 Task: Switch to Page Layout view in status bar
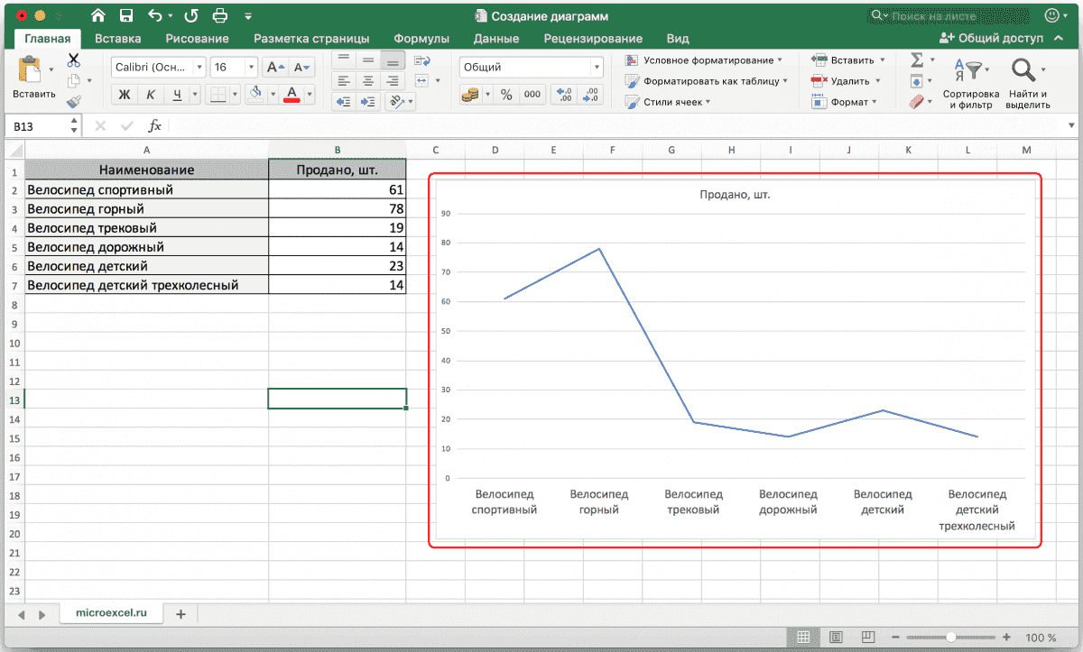coord(836,637)
